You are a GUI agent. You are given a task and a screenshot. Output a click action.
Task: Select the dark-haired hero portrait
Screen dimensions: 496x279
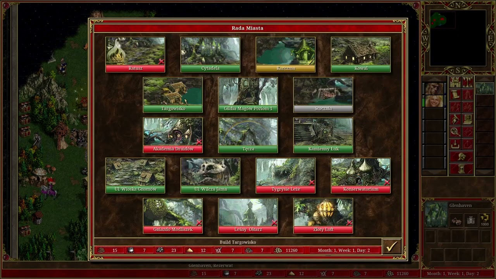click(434, 88)
